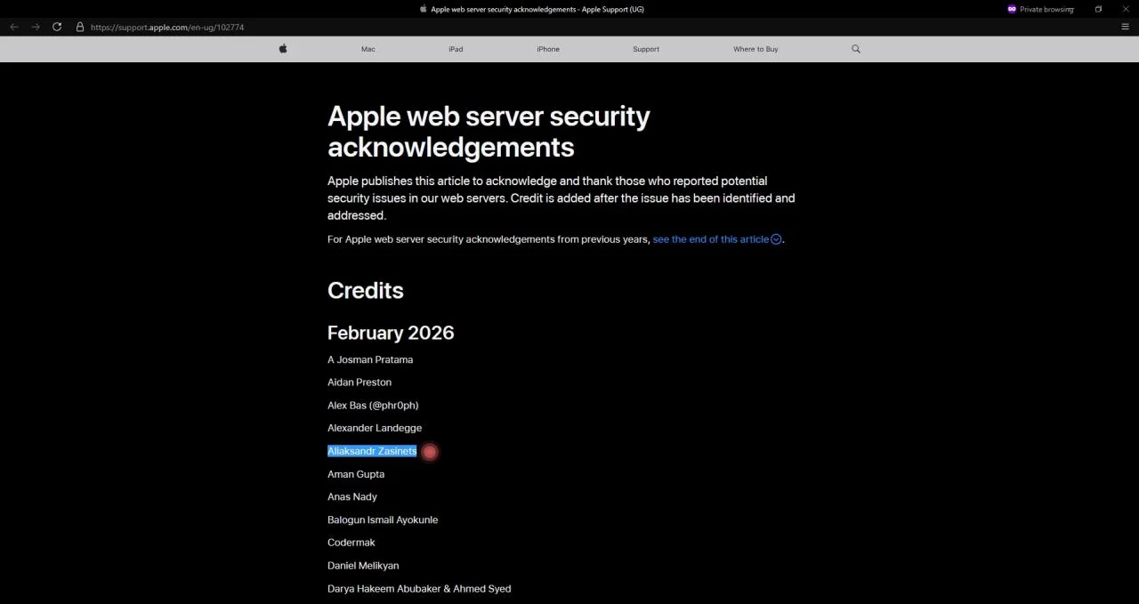Click the 'February 2026' heading

click(x=391, y=333)
